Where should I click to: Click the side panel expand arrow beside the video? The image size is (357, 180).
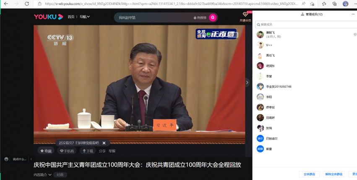pyautogui.click(x=247, y=82)
